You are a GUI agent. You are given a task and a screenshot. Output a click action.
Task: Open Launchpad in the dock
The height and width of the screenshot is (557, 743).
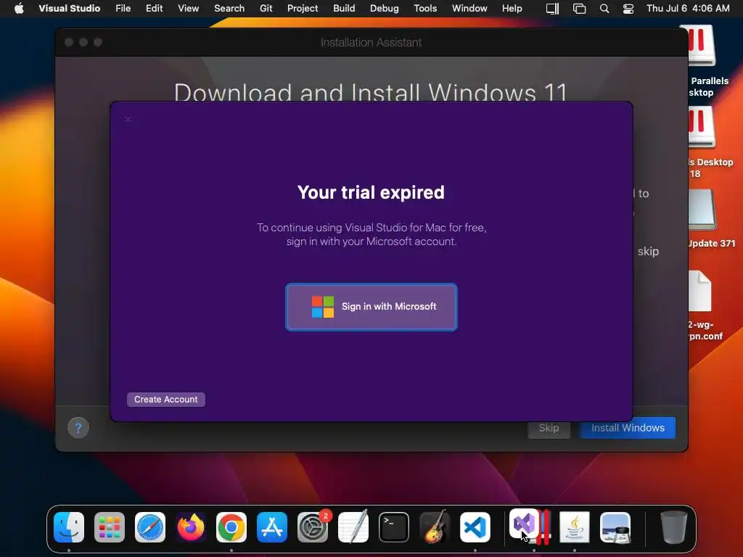[x=110, y=527]
